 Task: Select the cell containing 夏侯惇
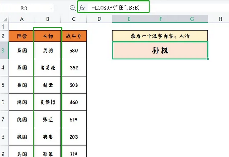[48, 102]
